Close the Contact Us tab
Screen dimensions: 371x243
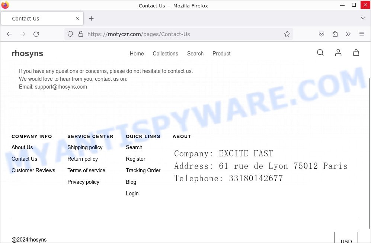tap(77, 18)
